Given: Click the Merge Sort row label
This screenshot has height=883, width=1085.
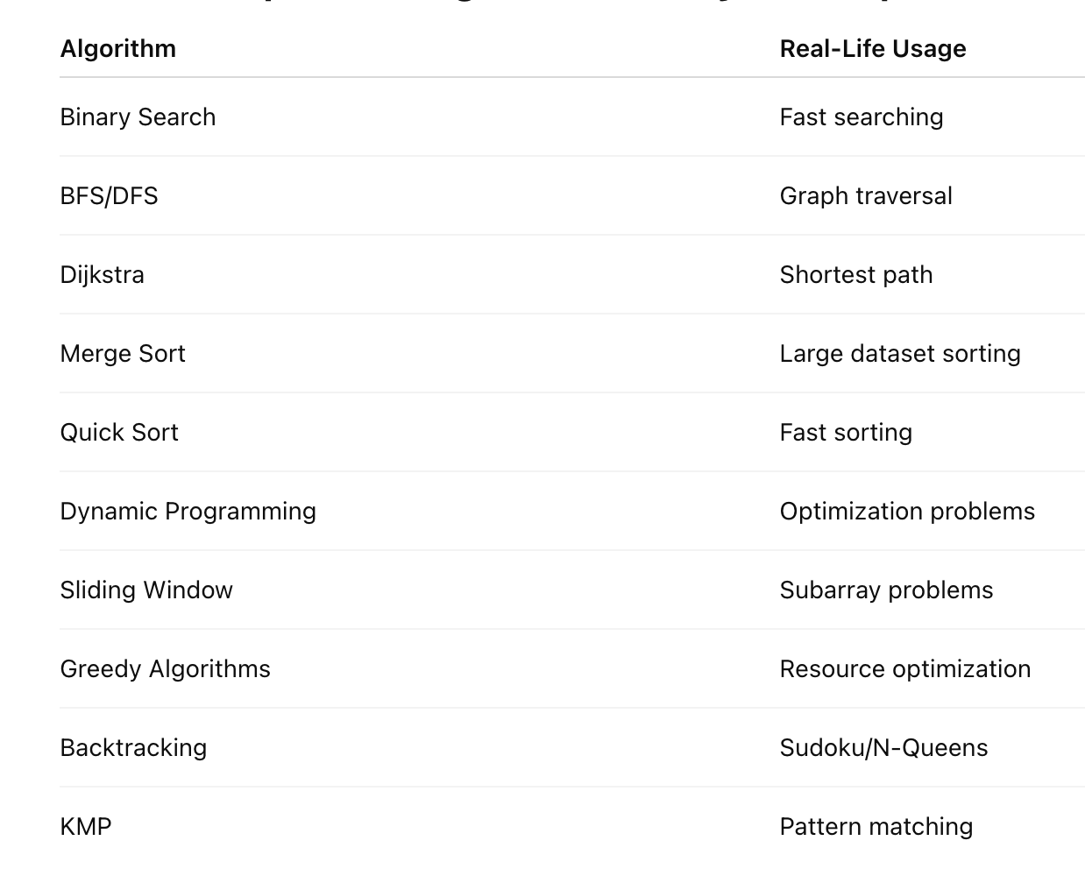Looking at the screenshot, I should click(x=123, y=354).
